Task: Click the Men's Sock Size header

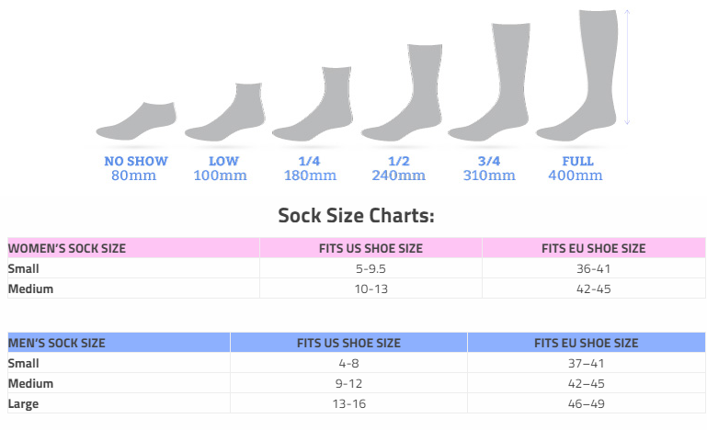Action: point(57,343)
